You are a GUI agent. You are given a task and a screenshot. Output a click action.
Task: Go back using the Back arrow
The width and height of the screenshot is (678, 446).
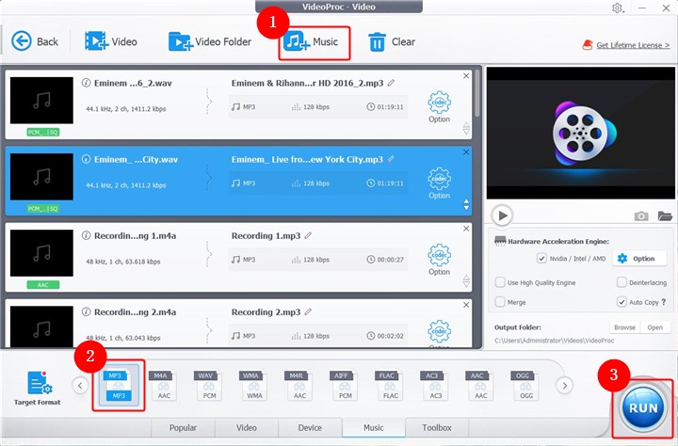34,41
